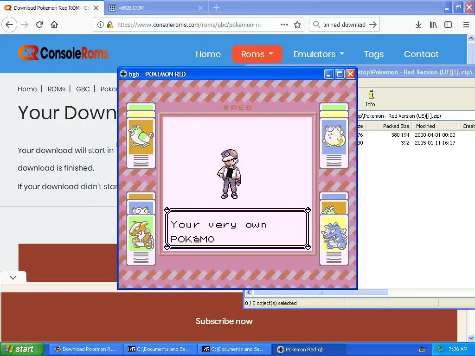Expand the Emulators dropdown menu
The height and width of the screenshot is (356, 475).
[x=319, y=54]
